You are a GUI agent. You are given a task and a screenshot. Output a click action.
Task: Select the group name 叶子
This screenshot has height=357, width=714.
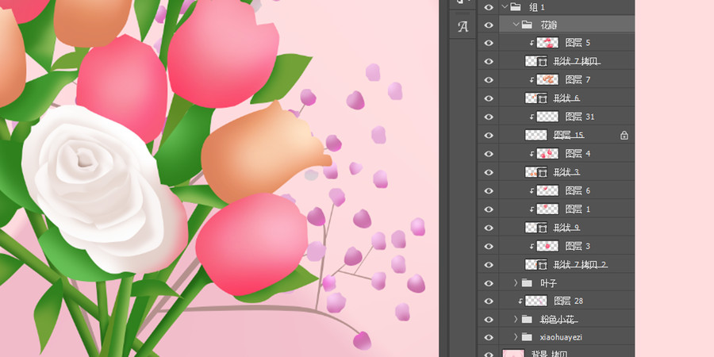coord(549,282)
